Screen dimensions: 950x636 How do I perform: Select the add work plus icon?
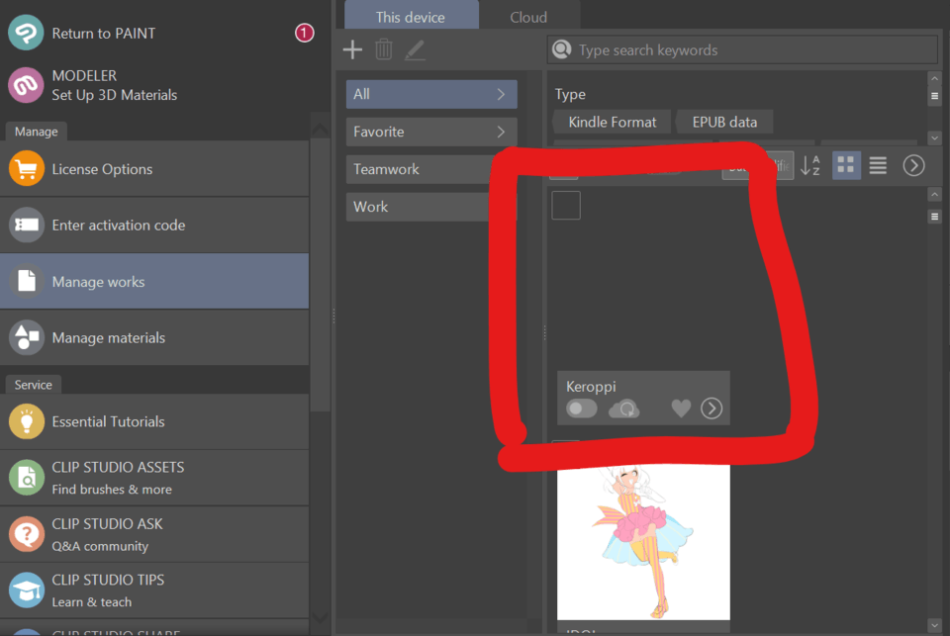coord(352,49)
